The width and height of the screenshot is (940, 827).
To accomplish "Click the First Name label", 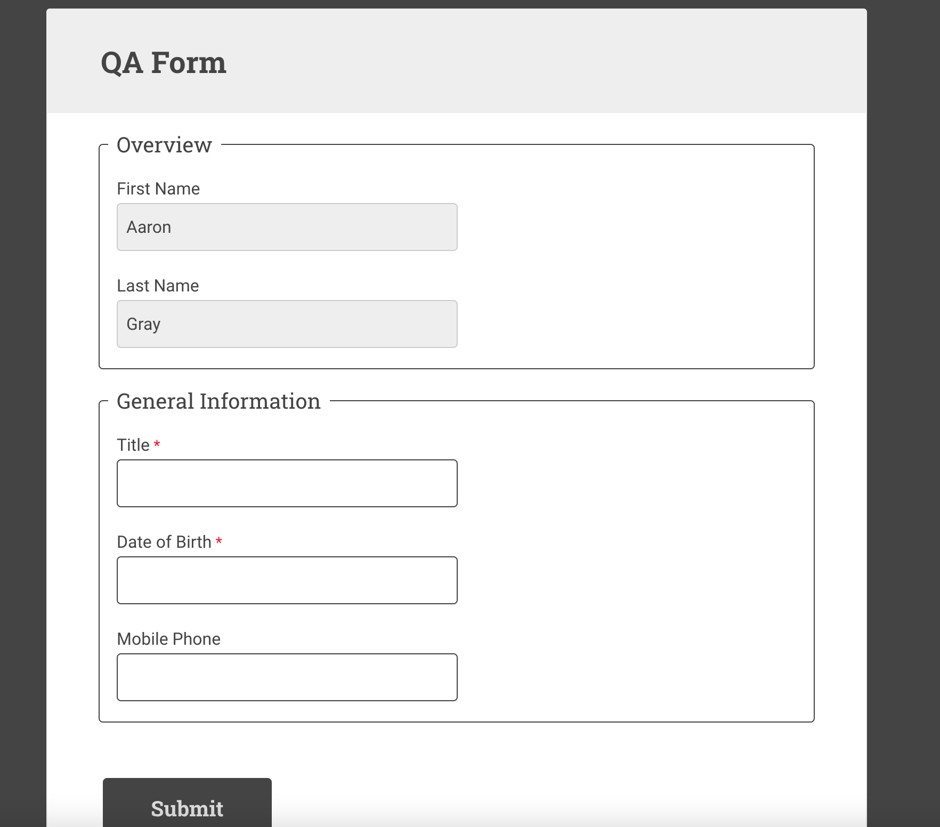I will [x=158, y=188].
